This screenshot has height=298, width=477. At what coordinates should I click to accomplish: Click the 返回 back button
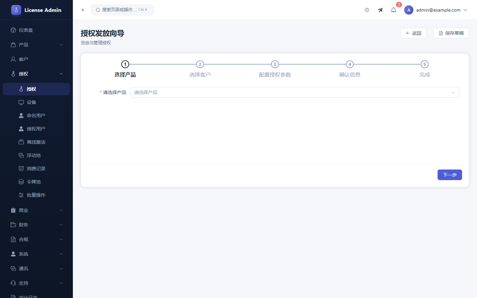(413, 33)
